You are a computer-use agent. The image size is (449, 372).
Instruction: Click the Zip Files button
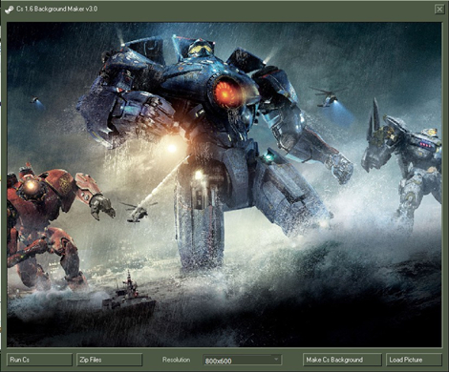tap(110, 360)
